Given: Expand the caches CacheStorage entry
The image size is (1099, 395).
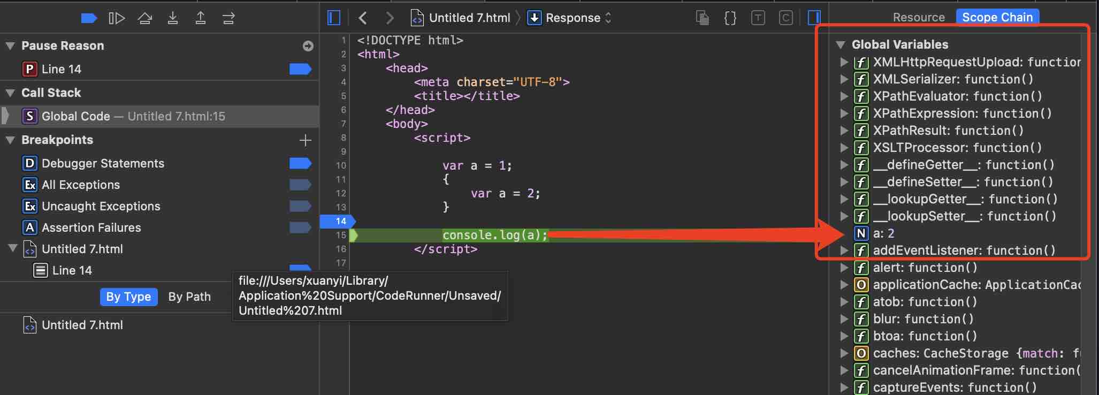Looking at the screenshot, I should pyautogui.click(x=844, y=353).
